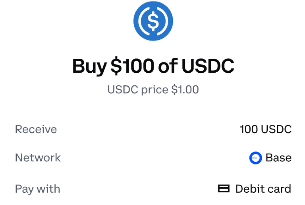Click USDC text in the Receive row
305x205 pixels.
(276, 129)
